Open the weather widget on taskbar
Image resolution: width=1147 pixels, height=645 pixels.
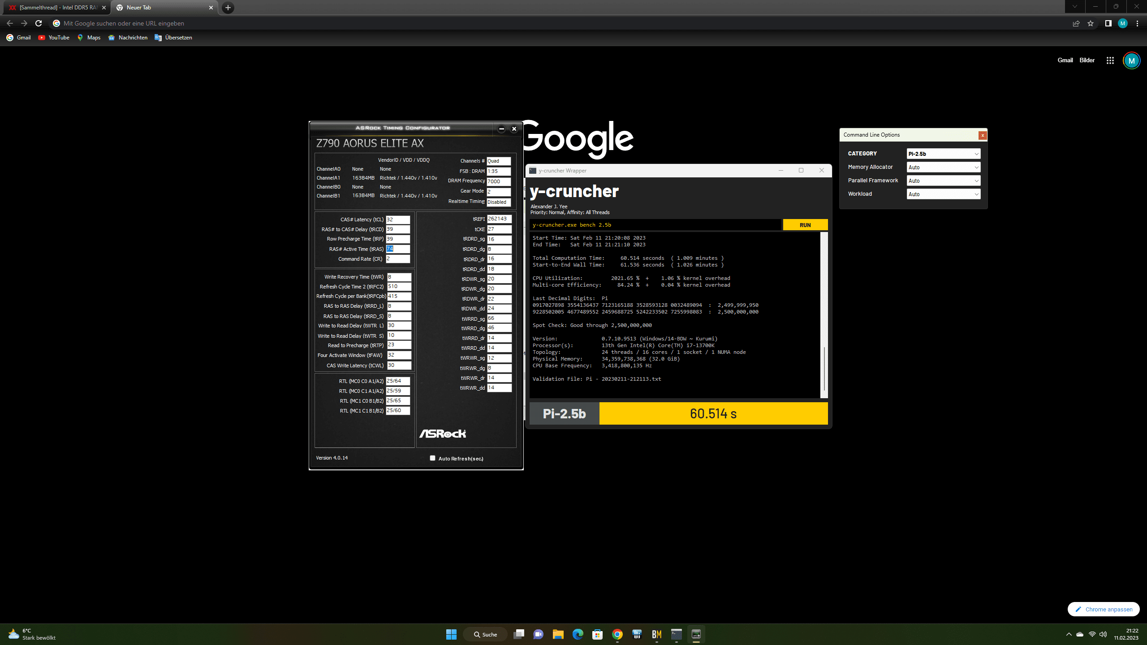(x=31, y=634)
